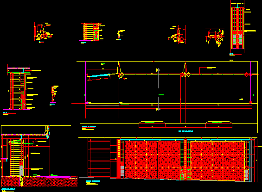
Task: Pick the red horizontal-bar gate panel in elevation
Action: click(99, 158)
